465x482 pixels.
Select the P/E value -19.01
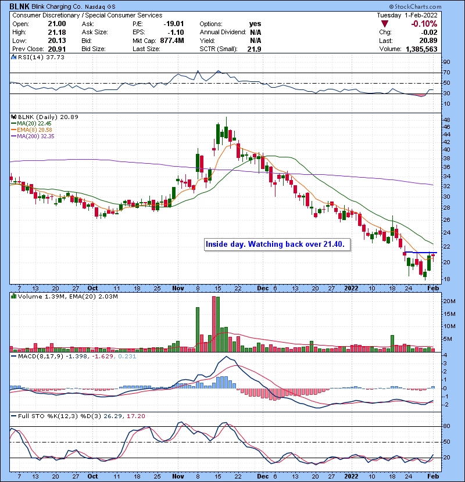[174, 24]
